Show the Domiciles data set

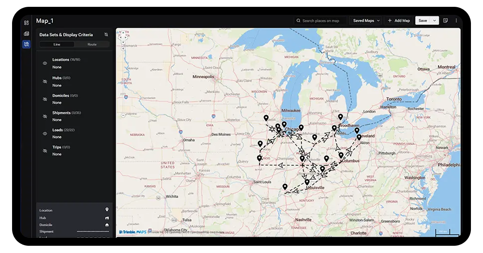click(45, 99)
